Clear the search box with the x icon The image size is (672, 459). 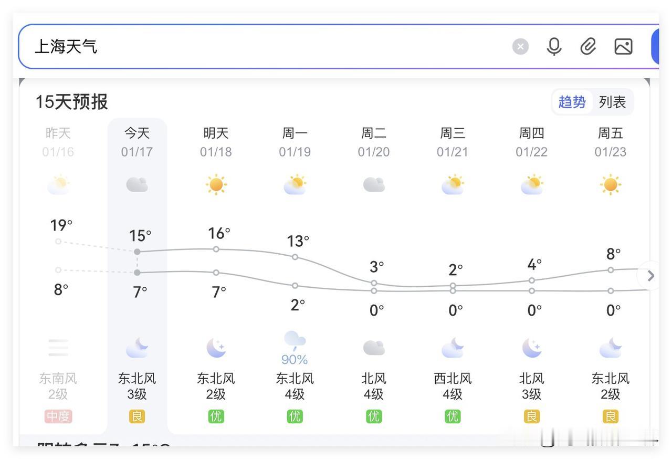point(520,46)
